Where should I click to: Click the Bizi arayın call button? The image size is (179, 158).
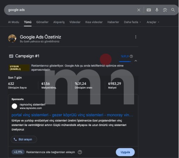(24, 139)
